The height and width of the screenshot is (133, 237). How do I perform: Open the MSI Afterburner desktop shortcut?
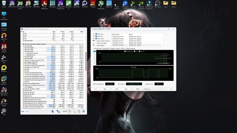[101, 4]
